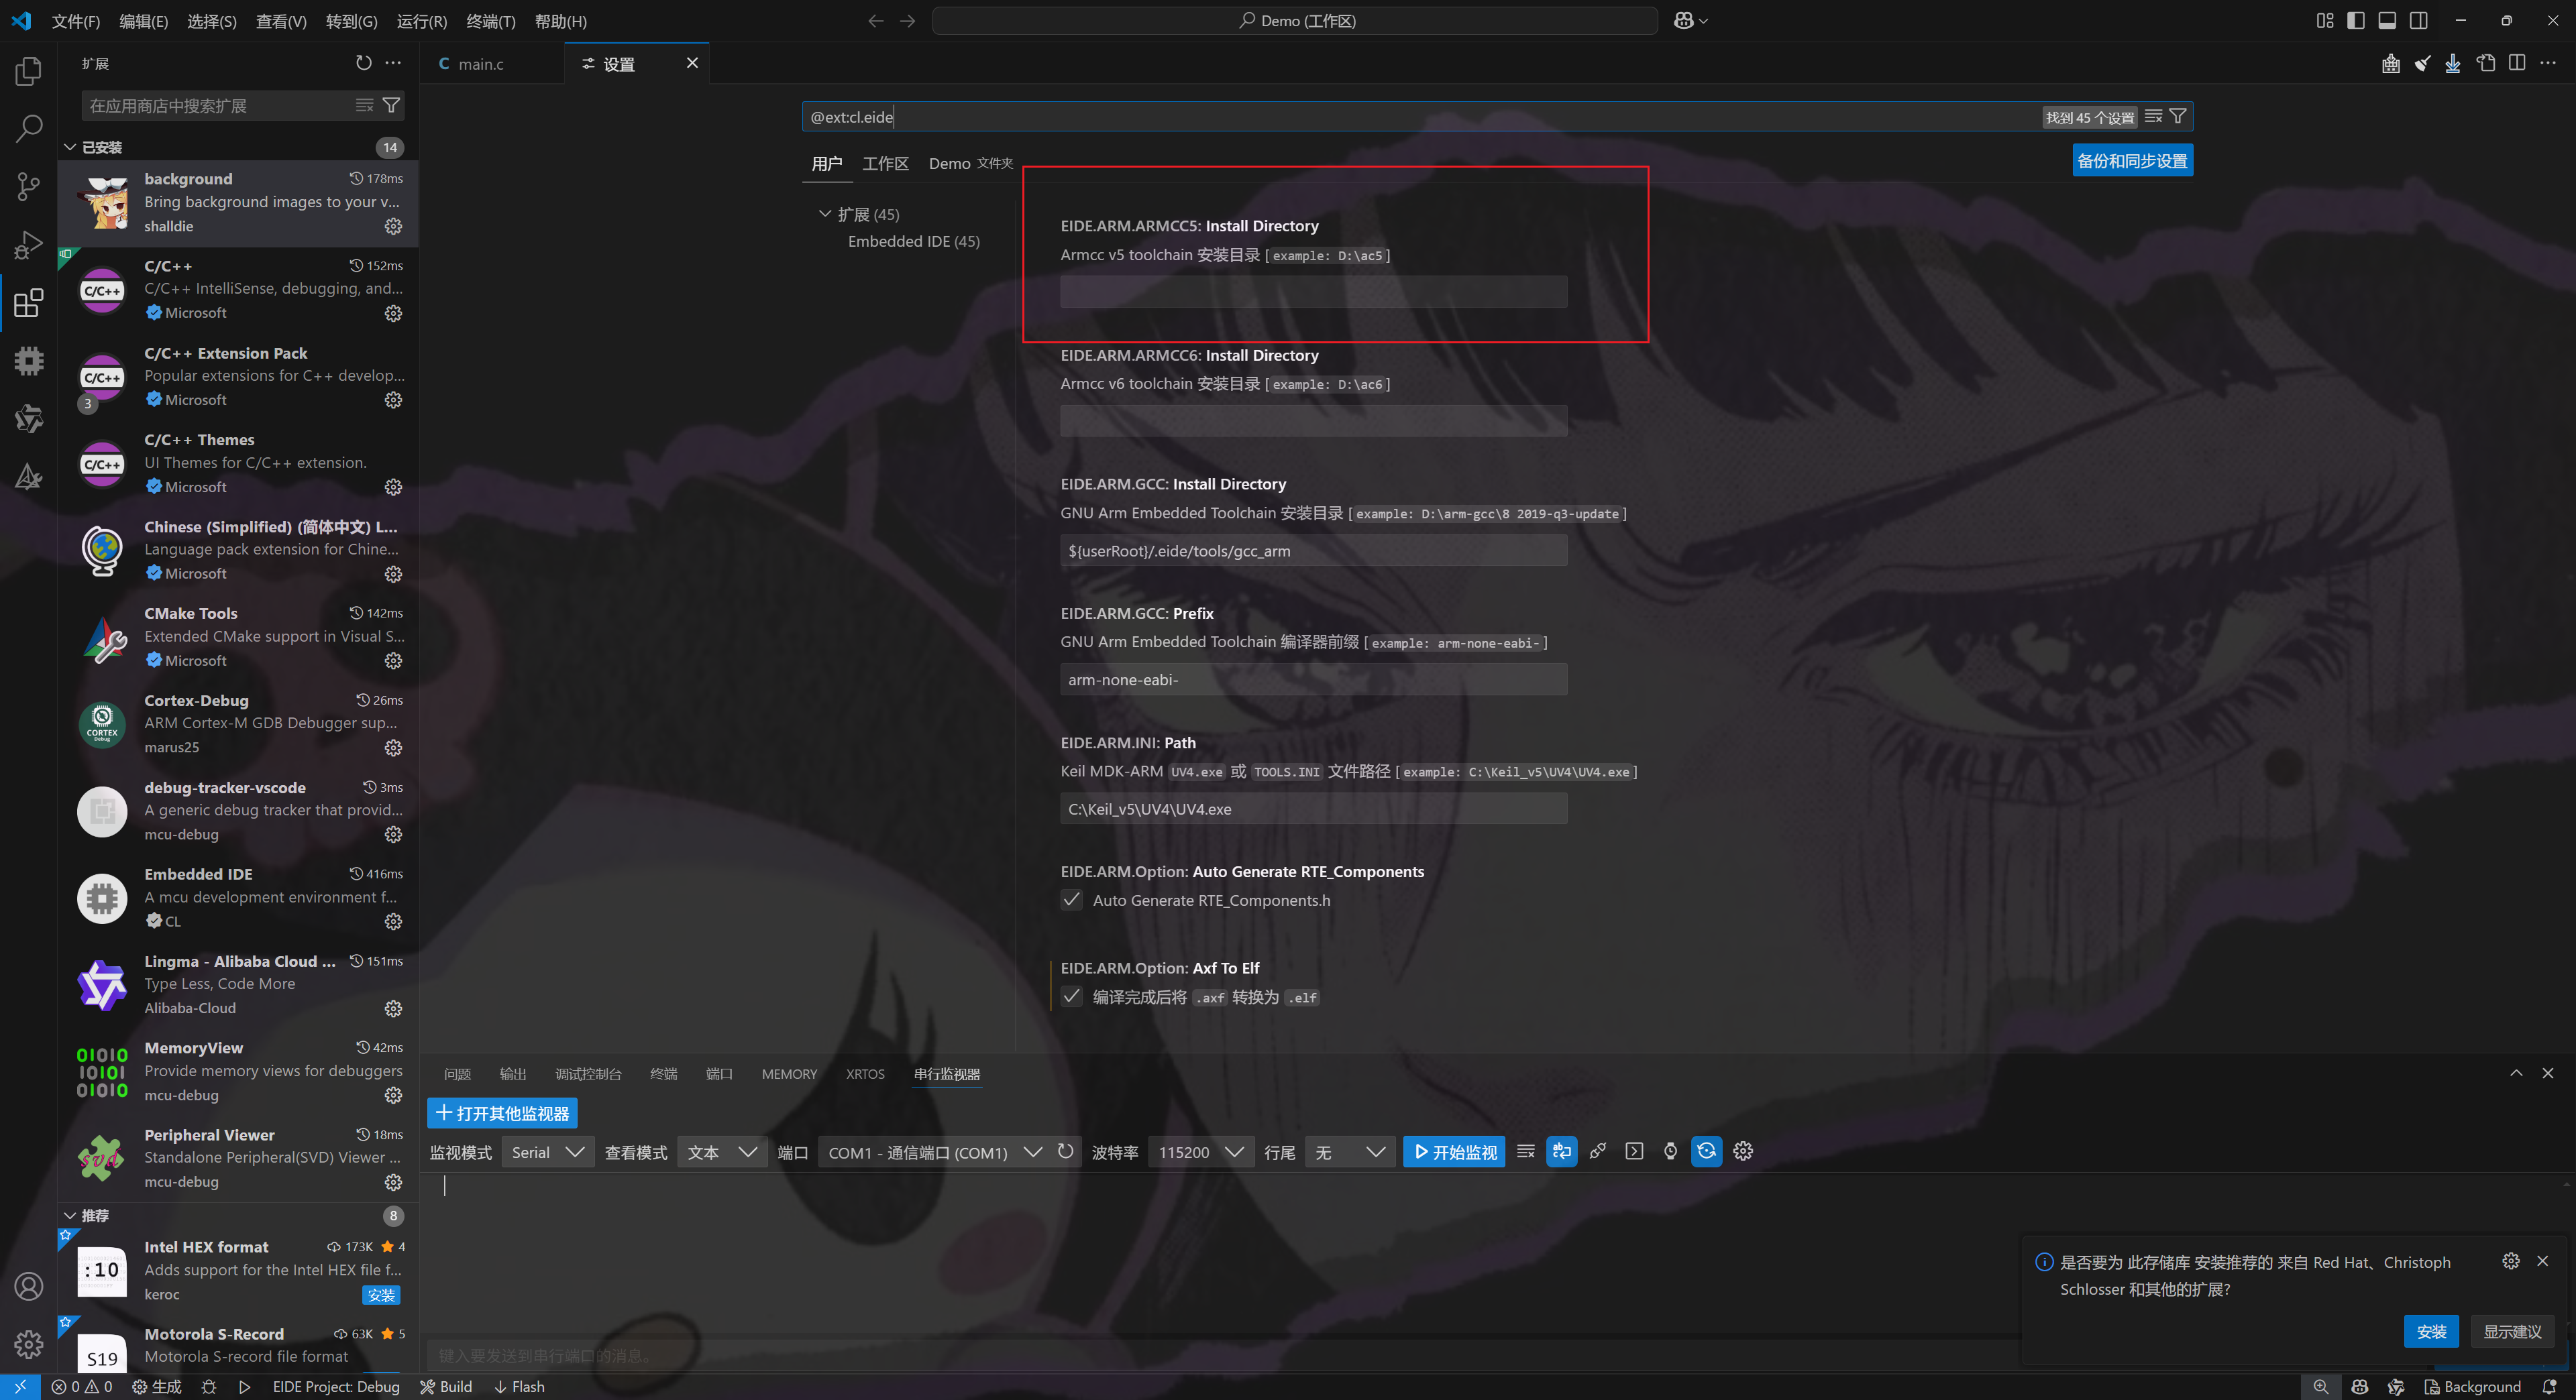Click the GCC Prefix input field
Viewport: 2576px width, 1400px height.
[x=1313, y=679]
